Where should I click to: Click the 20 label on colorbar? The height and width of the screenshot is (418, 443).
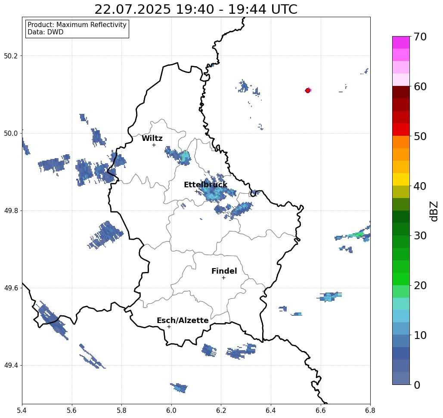[420, 285]
